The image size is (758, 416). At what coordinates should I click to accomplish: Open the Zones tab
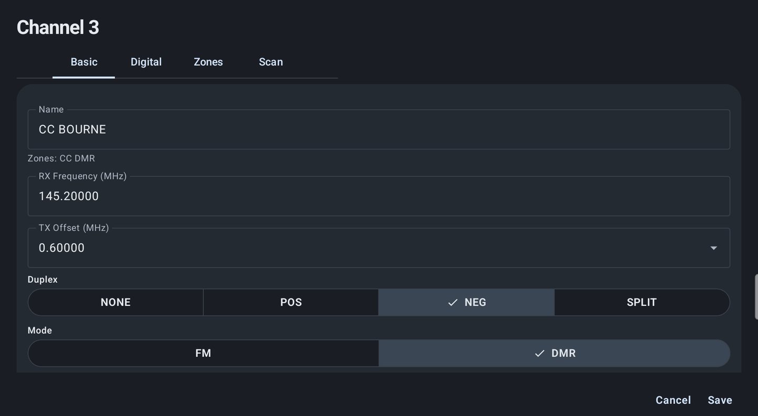[208, 62]
